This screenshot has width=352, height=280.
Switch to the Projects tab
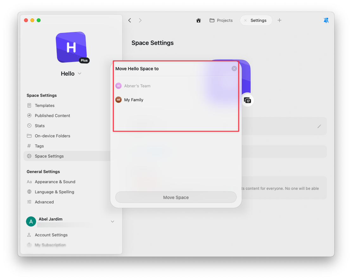pyautogui.click(x=221, y=20)
